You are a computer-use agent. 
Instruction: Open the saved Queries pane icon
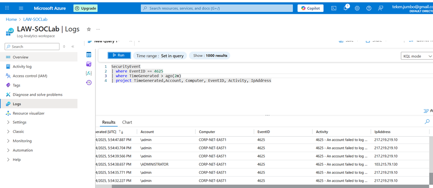click(x=89, y=64)
